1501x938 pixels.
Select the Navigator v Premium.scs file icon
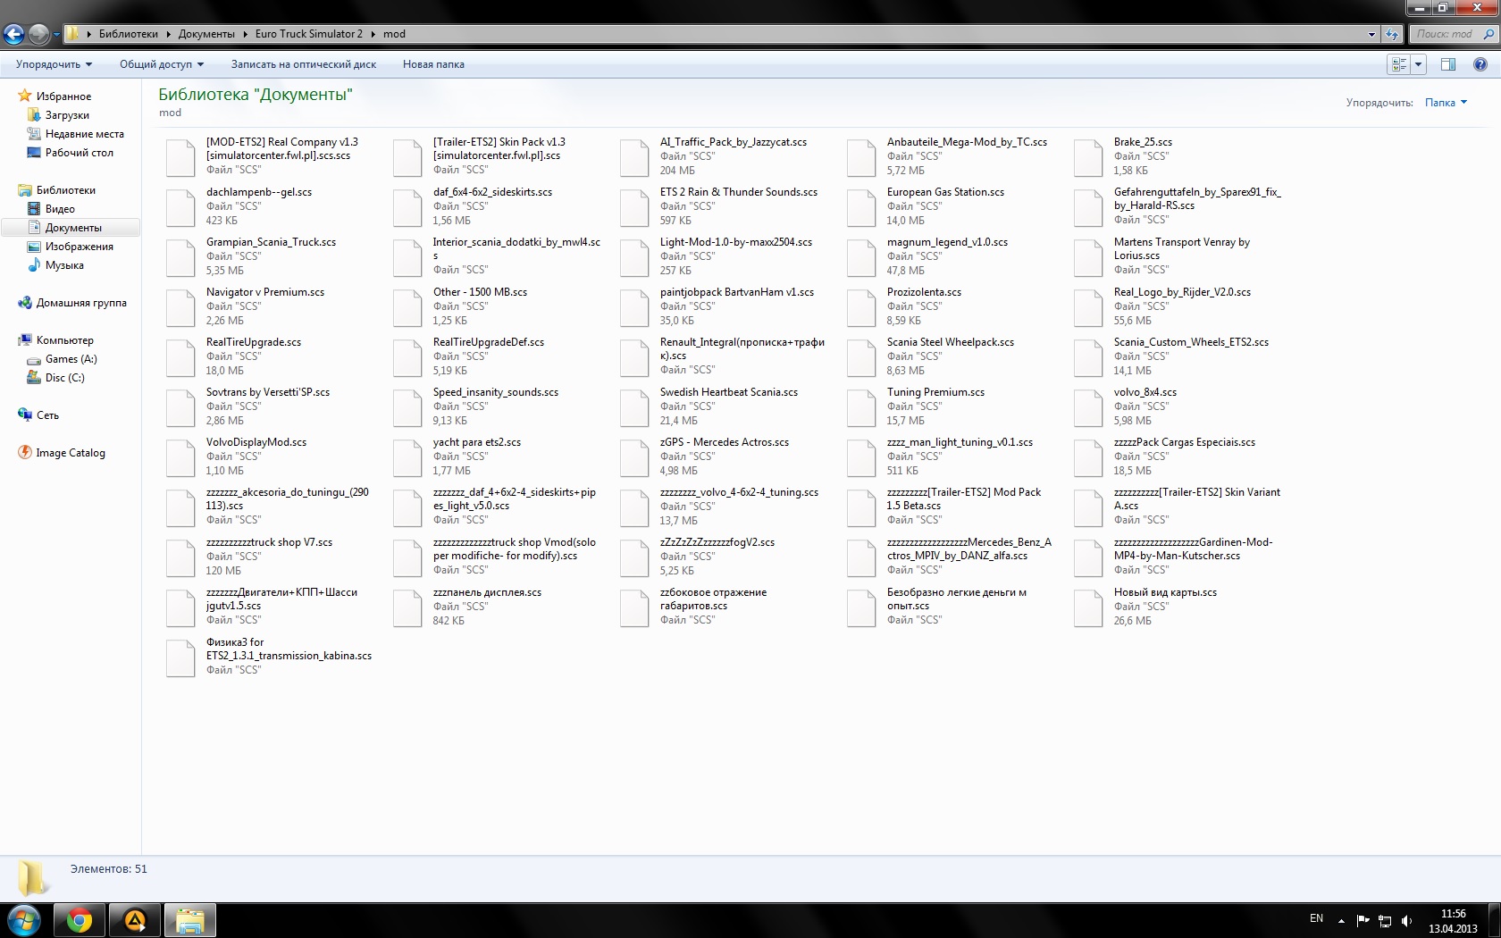[180, 307]
